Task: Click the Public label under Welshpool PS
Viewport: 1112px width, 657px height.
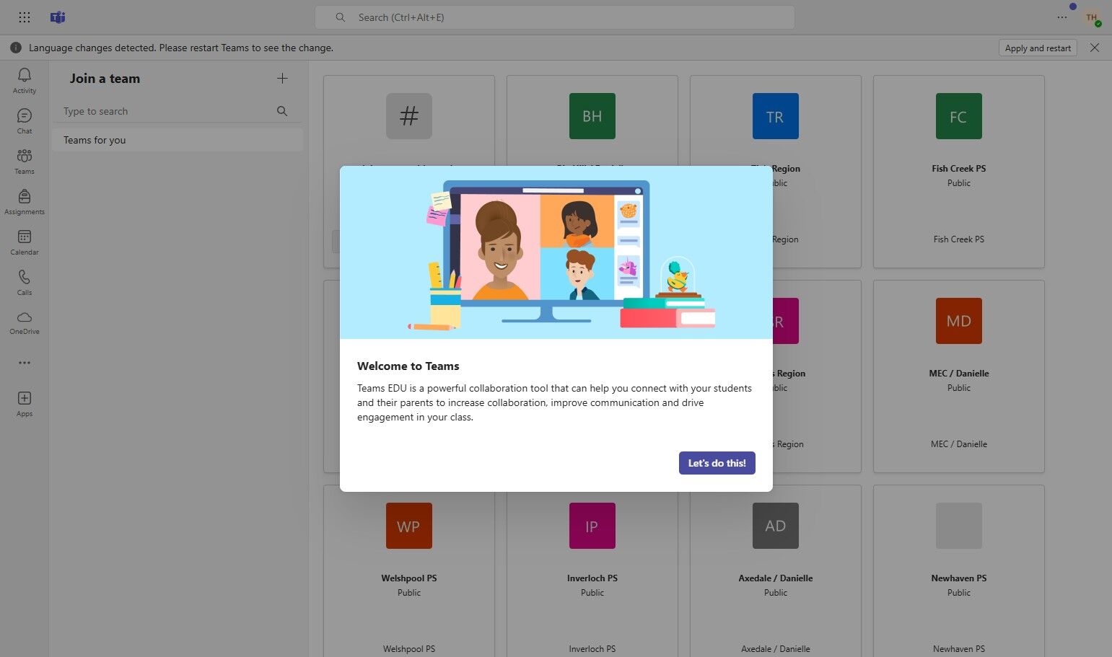Action: pos(409,592)
